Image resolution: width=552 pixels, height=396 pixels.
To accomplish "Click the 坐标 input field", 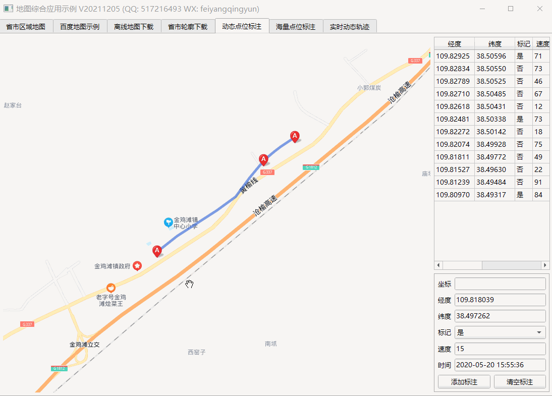I will point(500,284).
